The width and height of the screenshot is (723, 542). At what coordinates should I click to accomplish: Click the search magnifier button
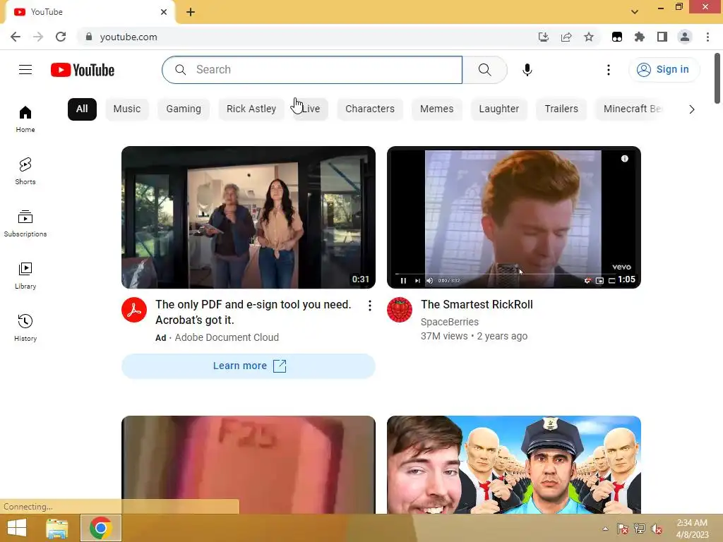click(x=484, y=70)
